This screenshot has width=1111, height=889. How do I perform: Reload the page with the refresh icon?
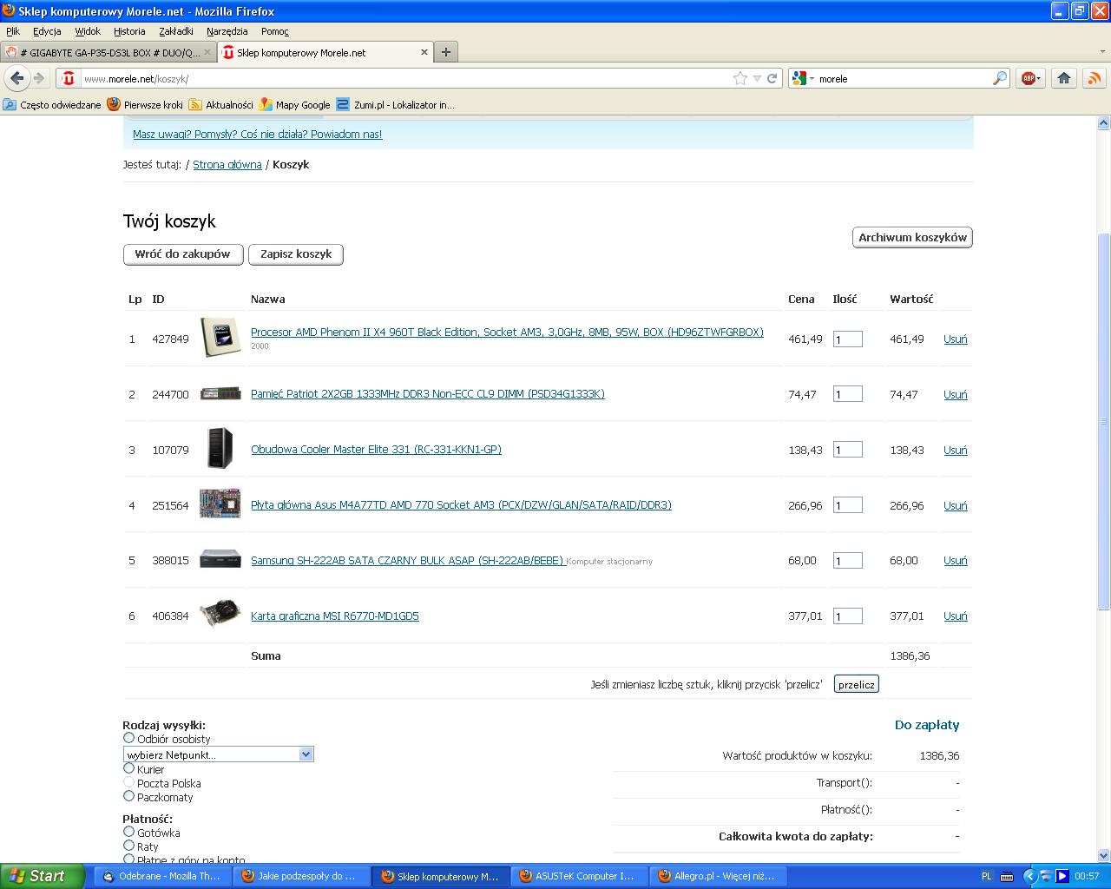tap(772, 78)
